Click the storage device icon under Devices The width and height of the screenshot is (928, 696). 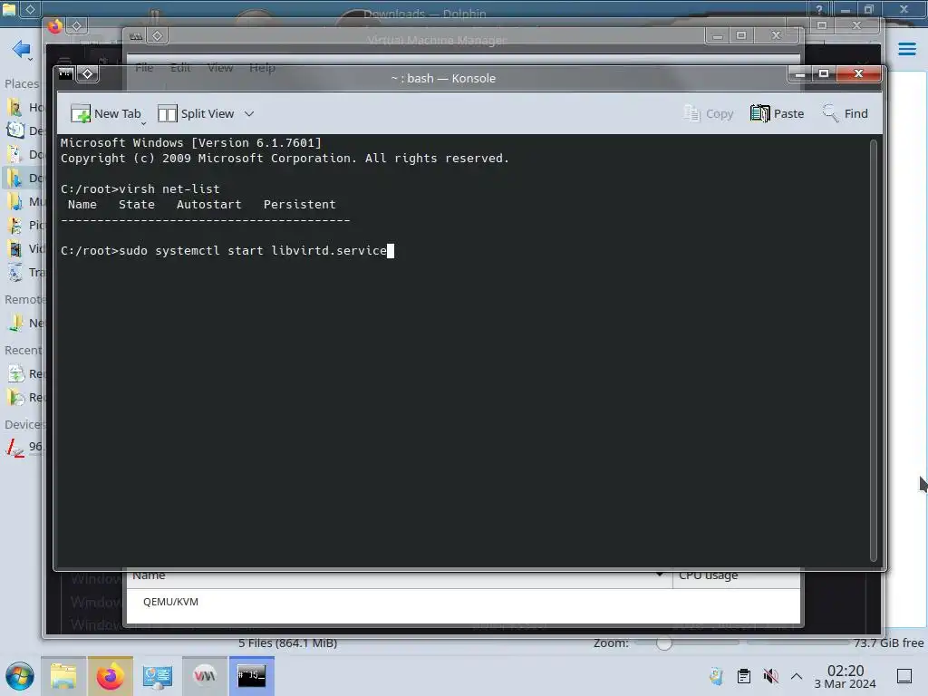14,448
